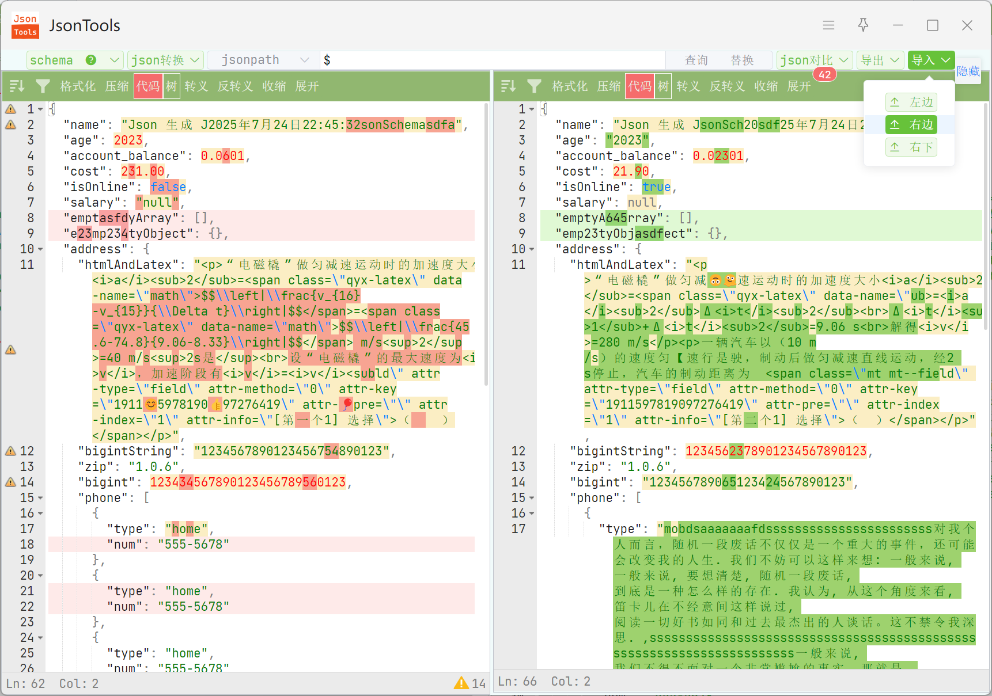The width and height of the screenshot is (992, 696).
Task: Click "isOnline": false in left editor
Action: click(x=127, y=187)
